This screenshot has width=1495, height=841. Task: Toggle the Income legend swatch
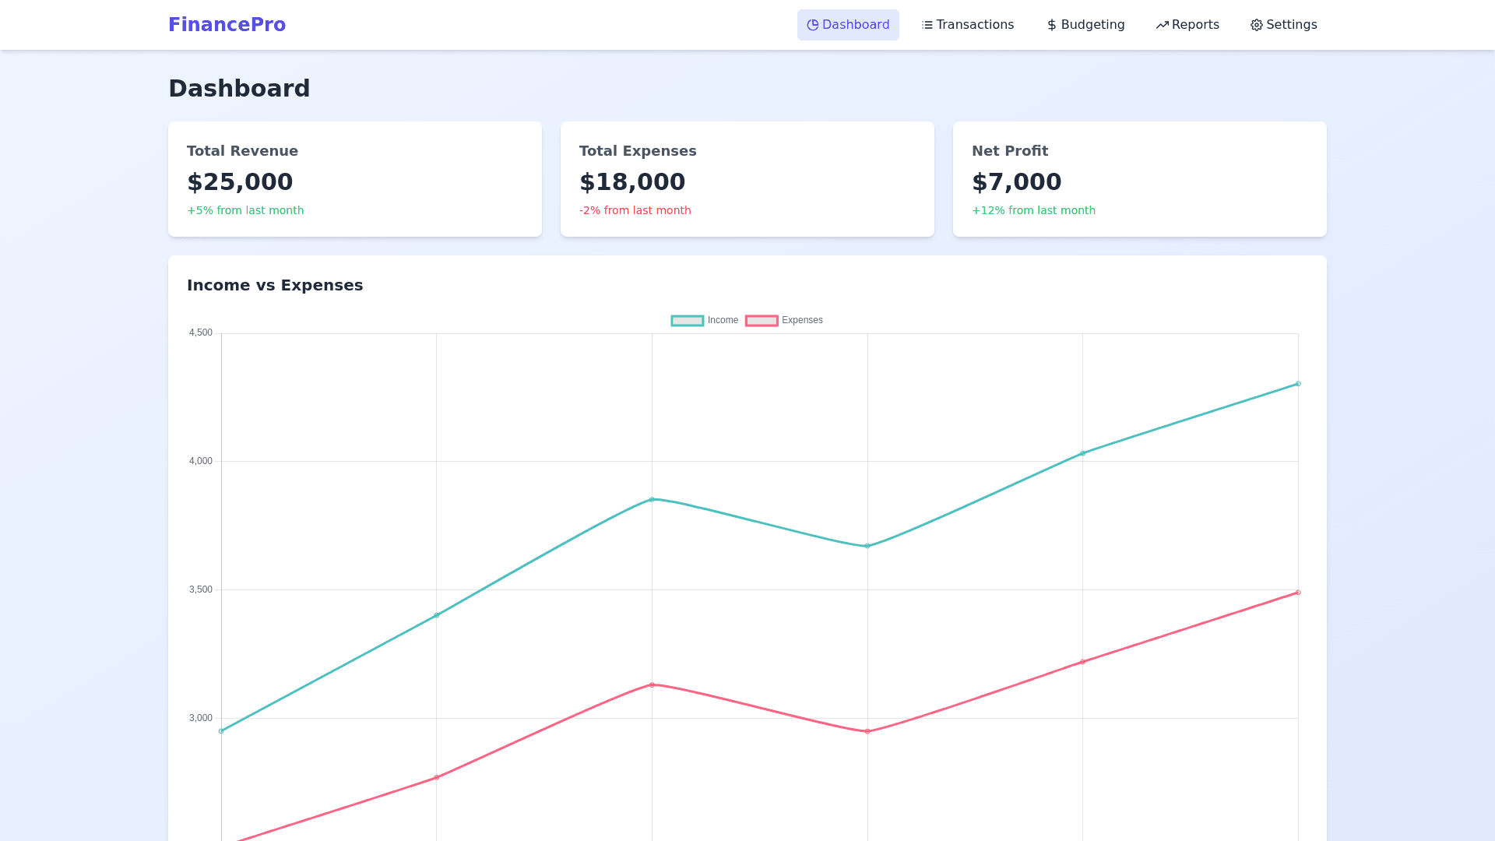coord(687,321)
